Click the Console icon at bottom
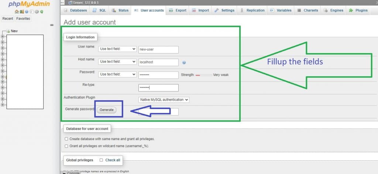 (64, 173)
